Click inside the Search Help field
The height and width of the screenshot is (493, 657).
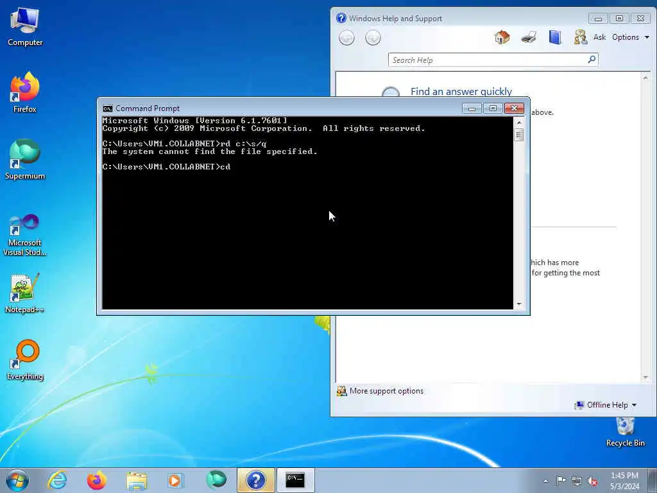pos(487,60)
